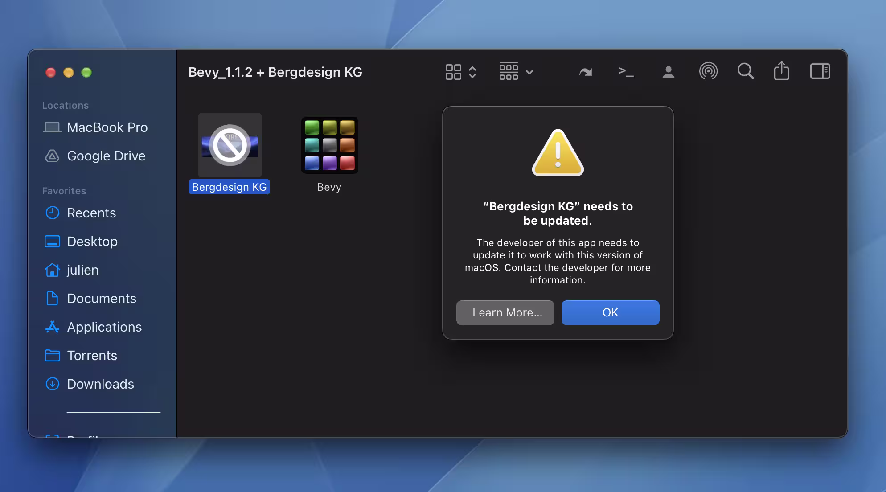Click the Torrents folder icon
886x492 pixels.
click(x=52, y=356)
